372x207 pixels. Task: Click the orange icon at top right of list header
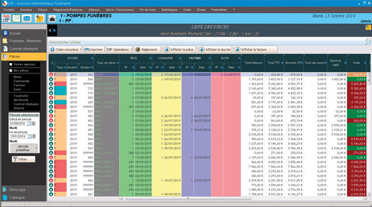pyautogui.click(x=368, y=27)
